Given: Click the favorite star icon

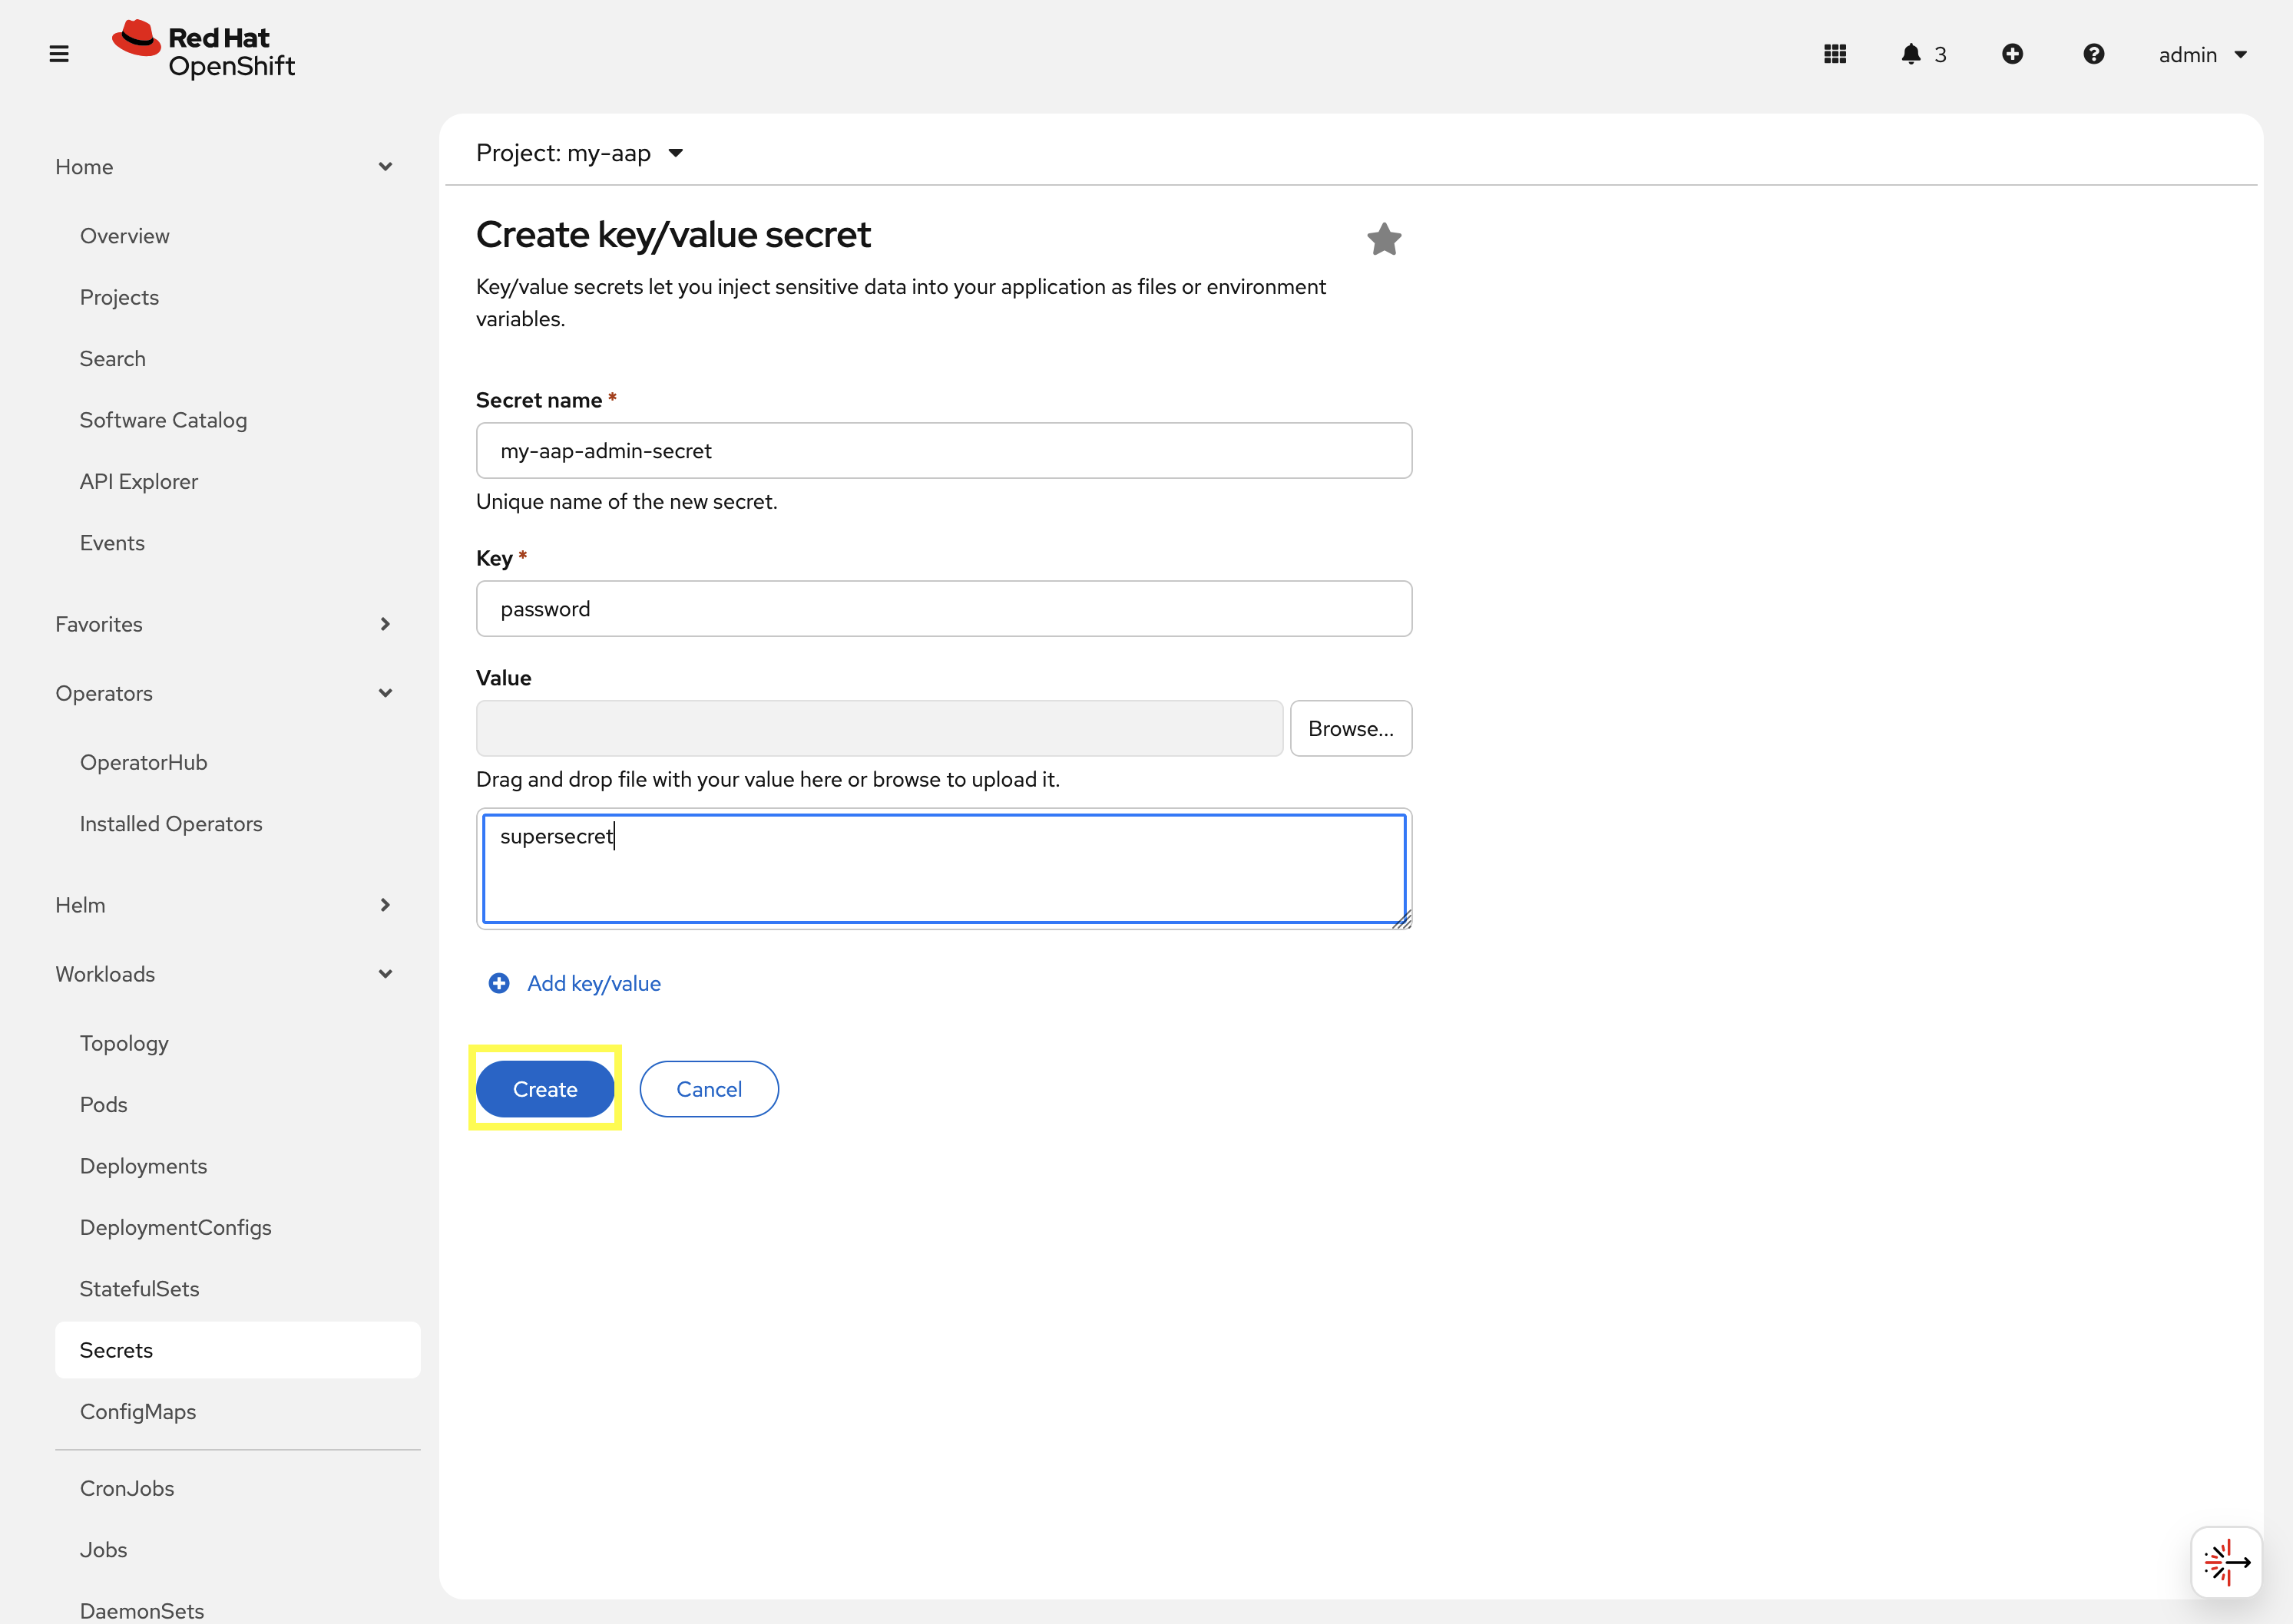Looking at the screenshot, I should (x=1384, y=239).
